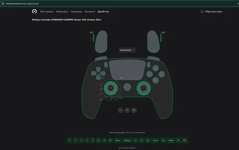Click the touchpad on the controller diagram
The height and width of the screenshot is (150, 239).
point(127,70)
